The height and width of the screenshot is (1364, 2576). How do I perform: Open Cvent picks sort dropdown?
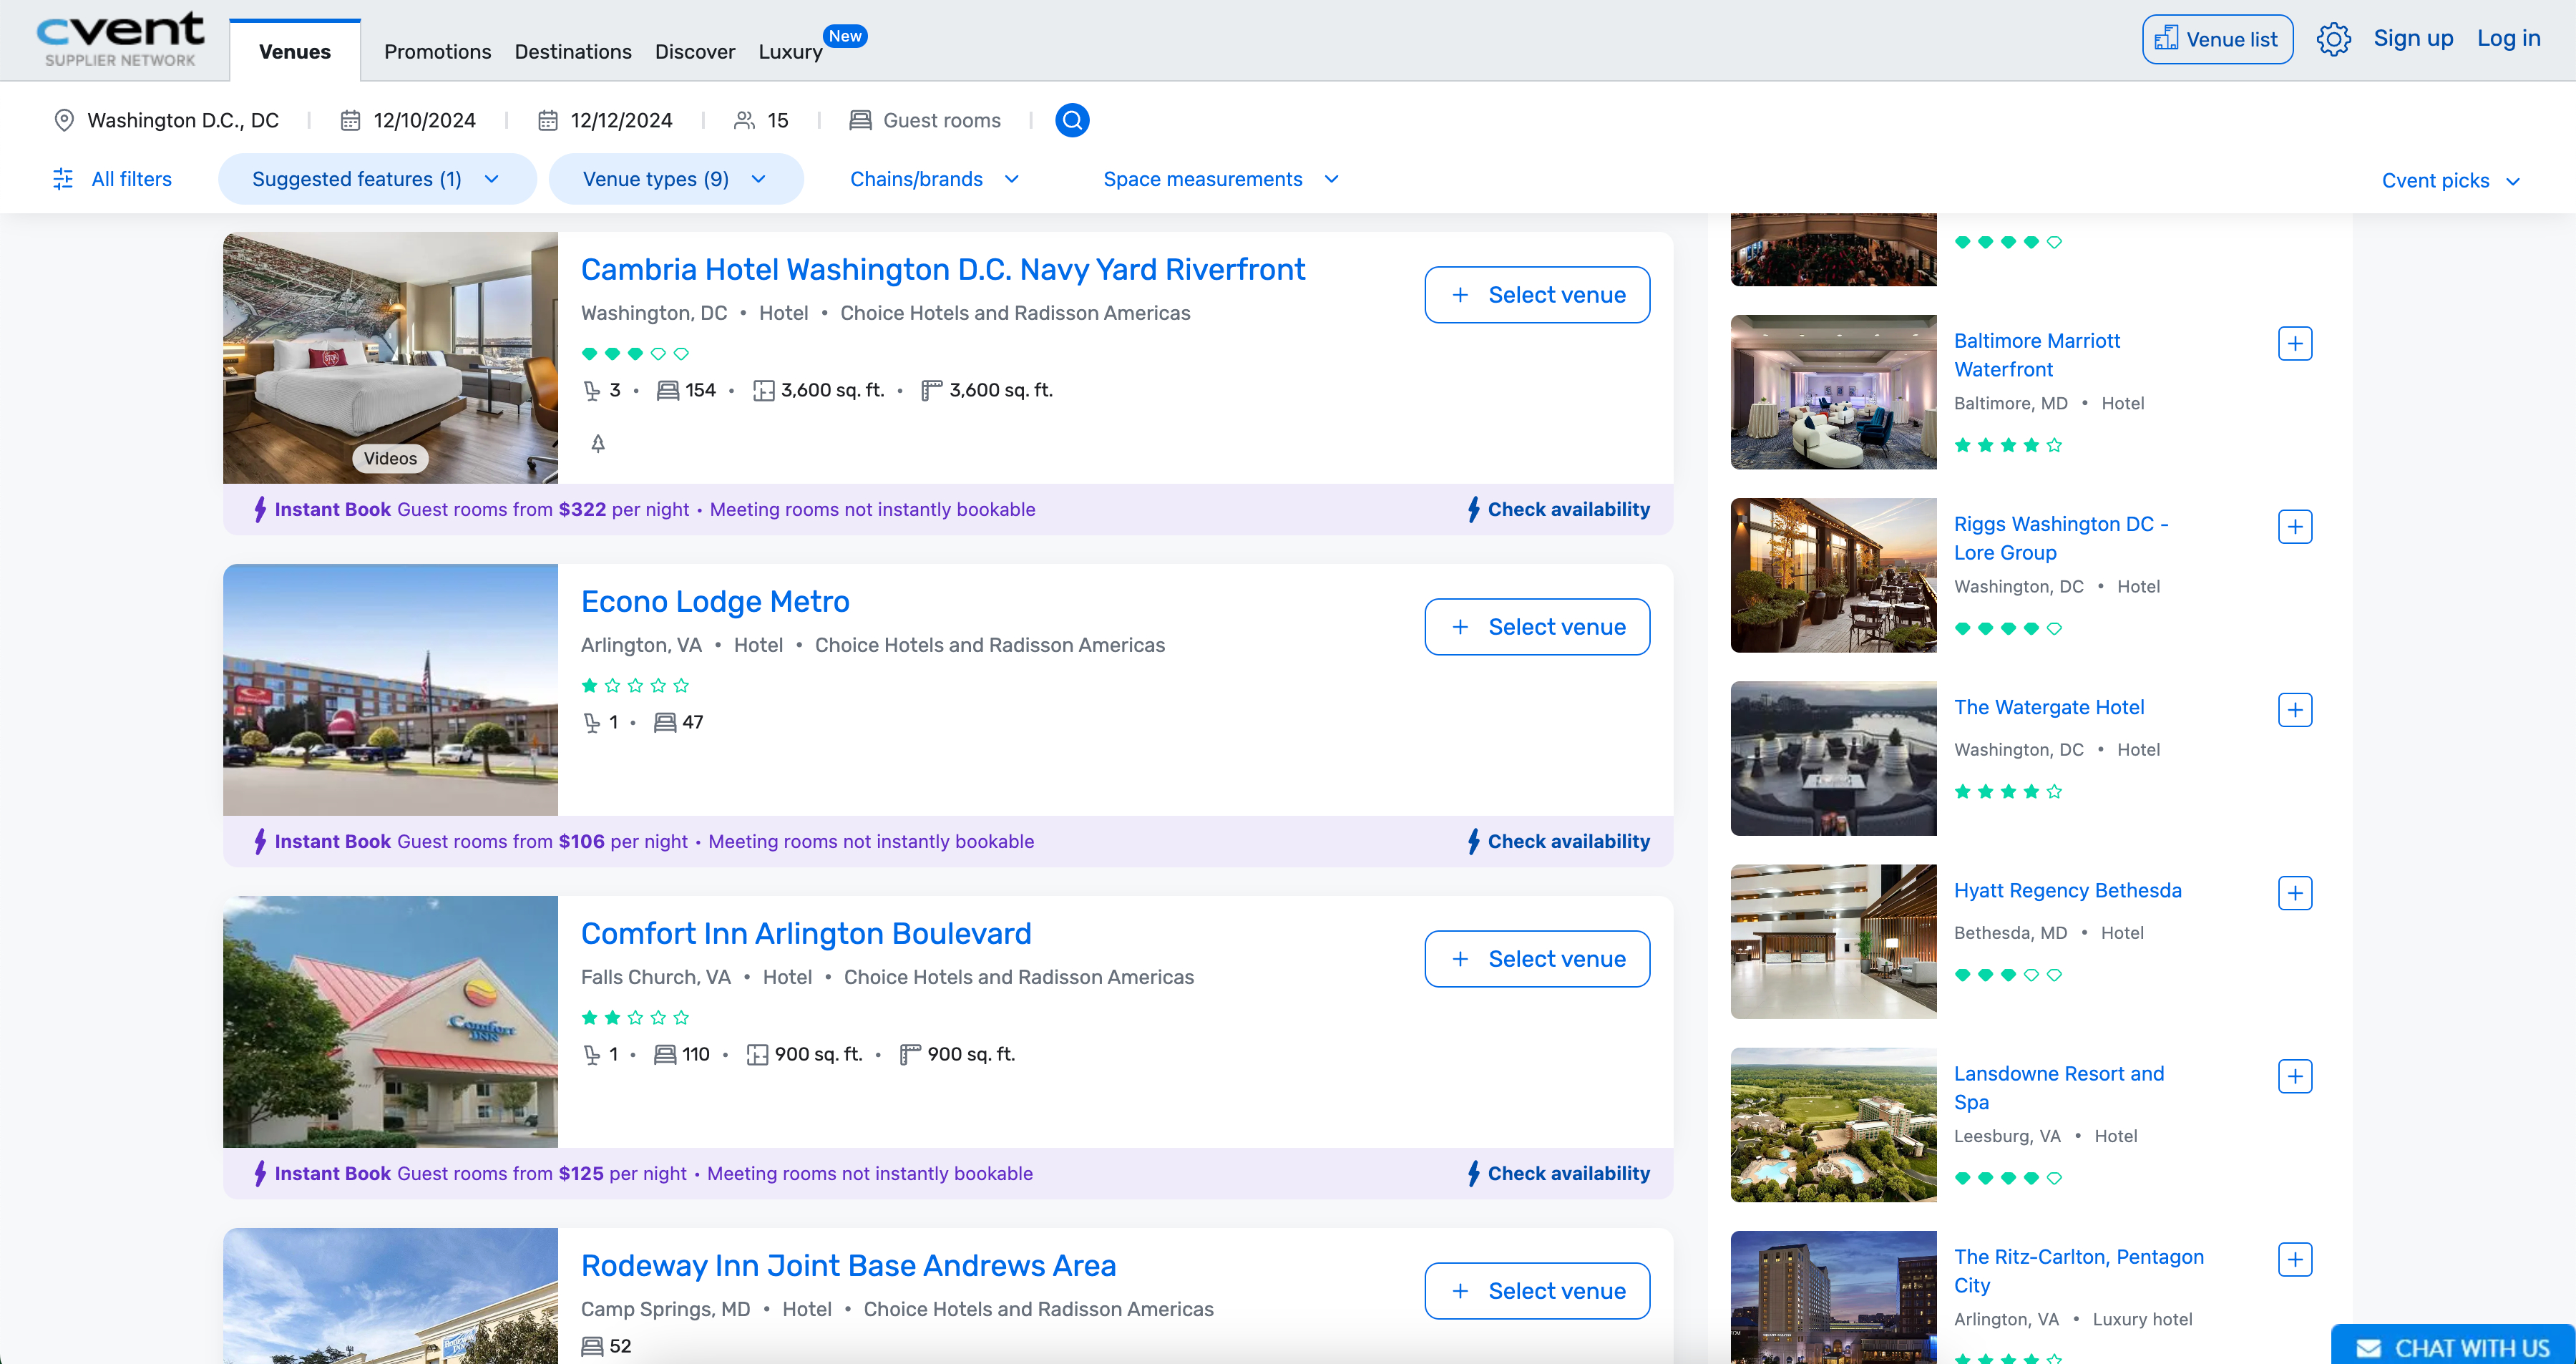2451,180
